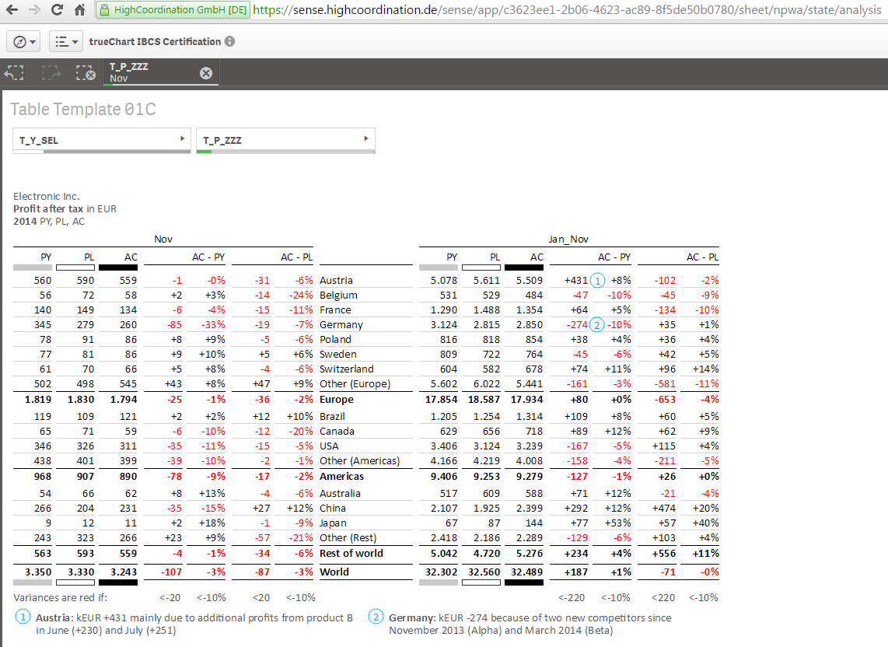Image resolution: width=888 pixels, height=647 pixels.
Task: Select the France row label
Action: 335,310
